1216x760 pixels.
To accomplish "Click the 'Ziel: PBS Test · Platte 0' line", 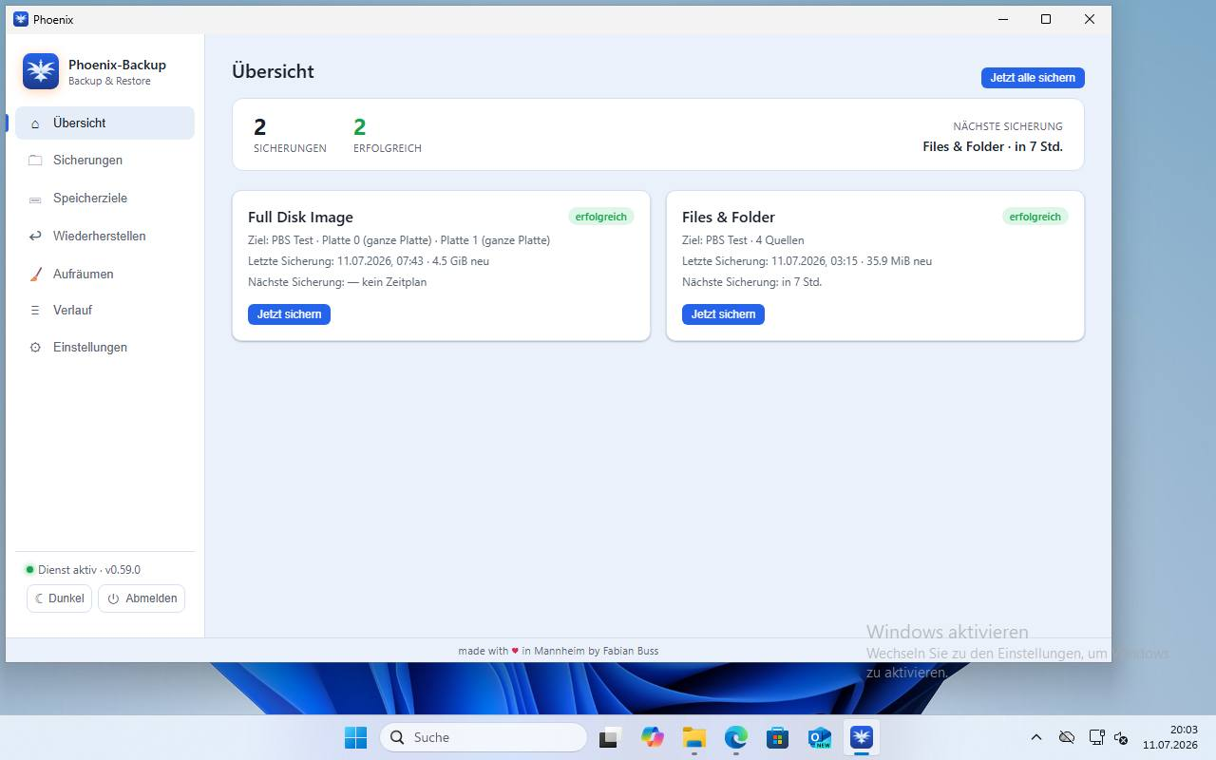I will point(399,240).
